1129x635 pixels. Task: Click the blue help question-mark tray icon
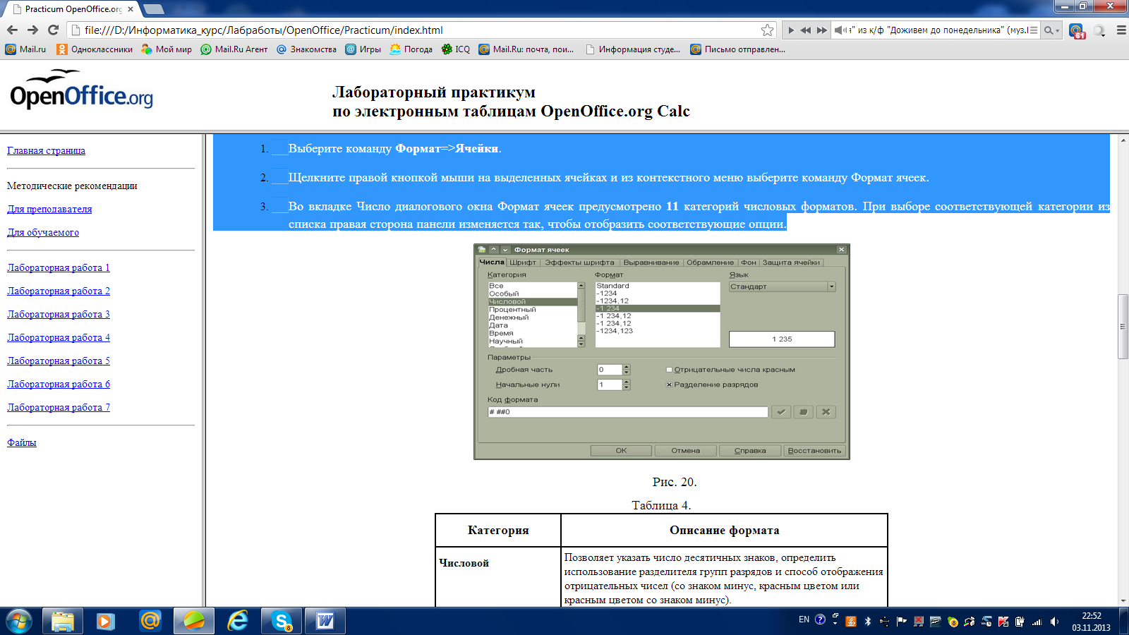(820, 619)
